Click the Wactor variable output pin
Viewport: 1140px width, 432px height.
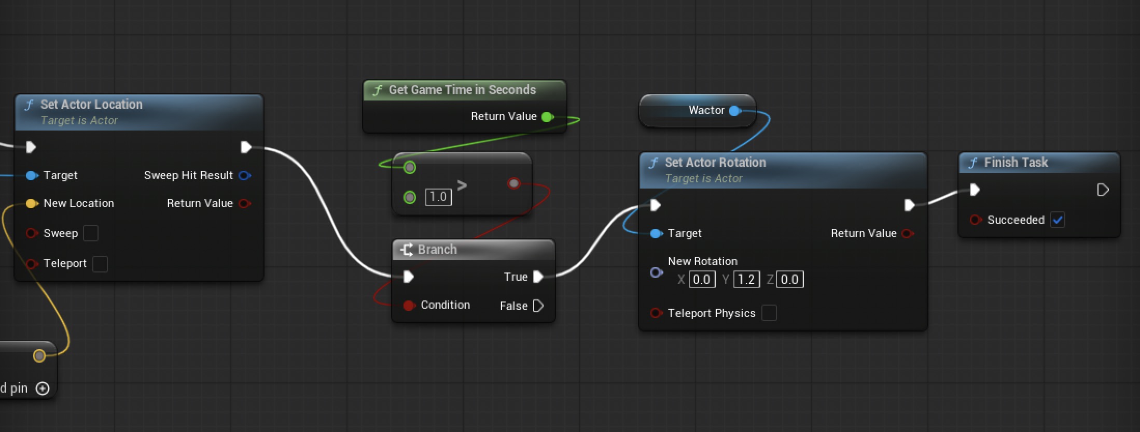tap(734, 110)
